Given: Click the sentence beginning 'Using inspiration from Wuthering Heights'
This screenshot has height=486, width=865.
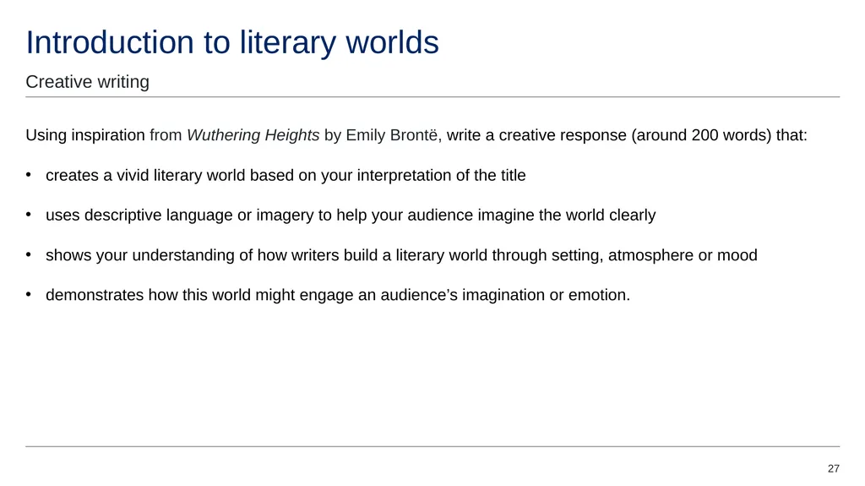Looking at the screenshot, I should click(x=416, y=135).
